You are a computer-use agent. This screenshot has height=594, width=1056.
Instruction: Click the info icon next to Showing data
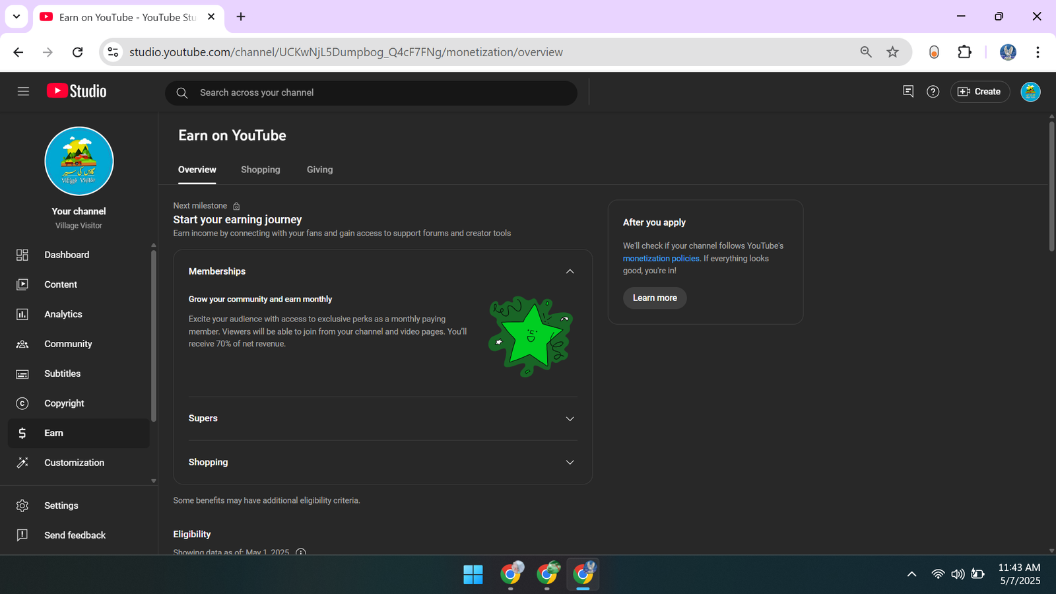click(301, 552)
